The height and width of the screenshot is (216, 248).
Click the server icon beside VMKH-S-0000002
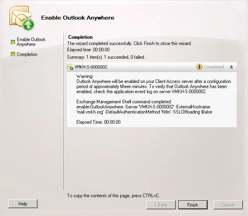pyautogui.click(x=70, y=67)
